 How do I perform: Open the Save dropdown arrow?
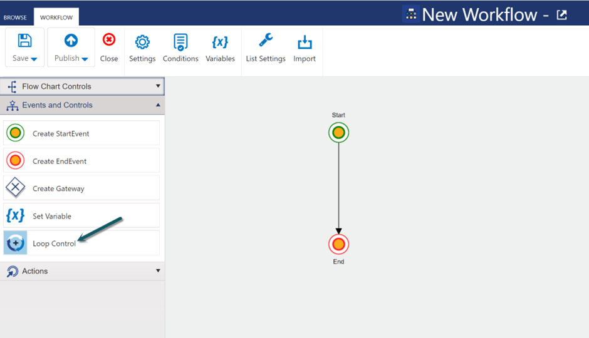click(34, 59)
